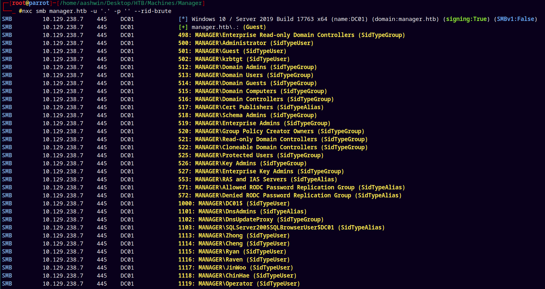Click 501: MANAGER\Guest entry

(x=232, y=51)
